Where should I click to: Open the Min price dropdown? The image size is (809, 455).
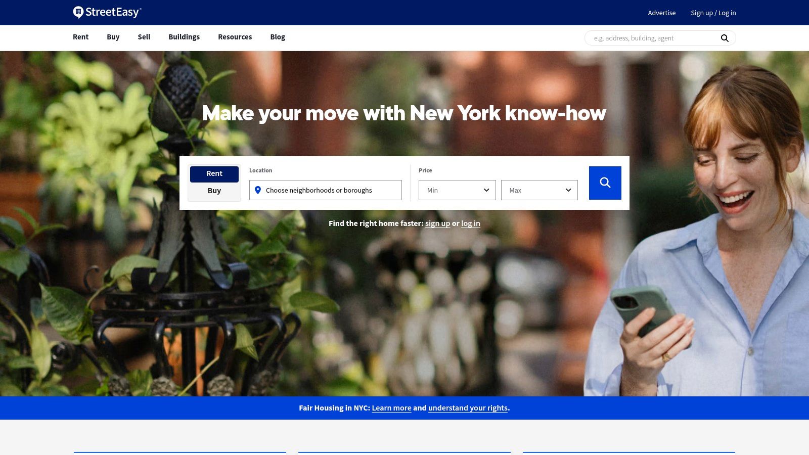coord(457,190)
